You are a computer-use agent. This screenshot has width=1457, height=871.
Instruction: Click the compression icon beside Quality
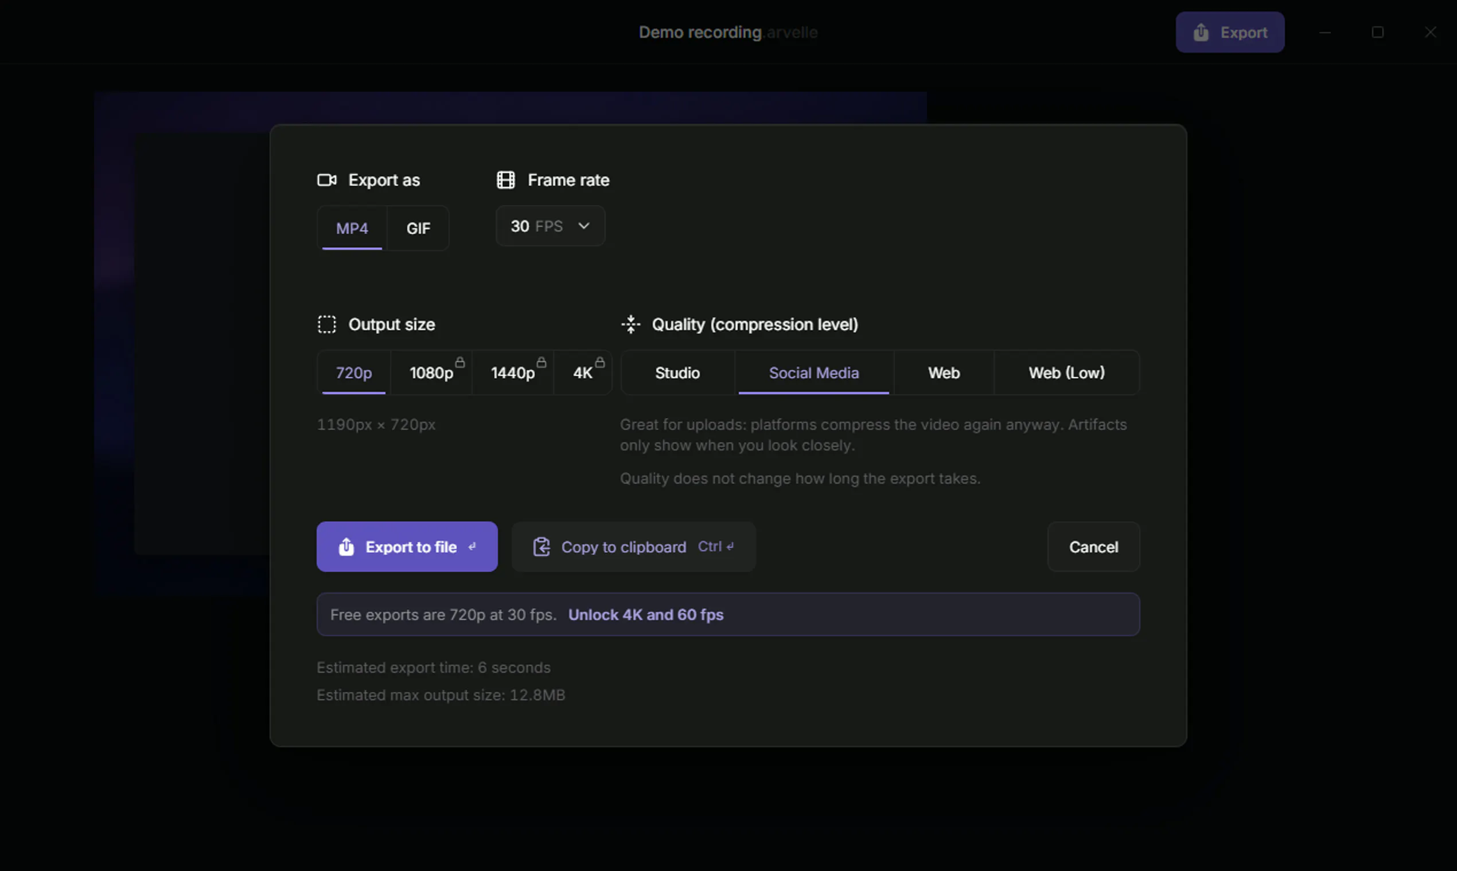[630, 324]
